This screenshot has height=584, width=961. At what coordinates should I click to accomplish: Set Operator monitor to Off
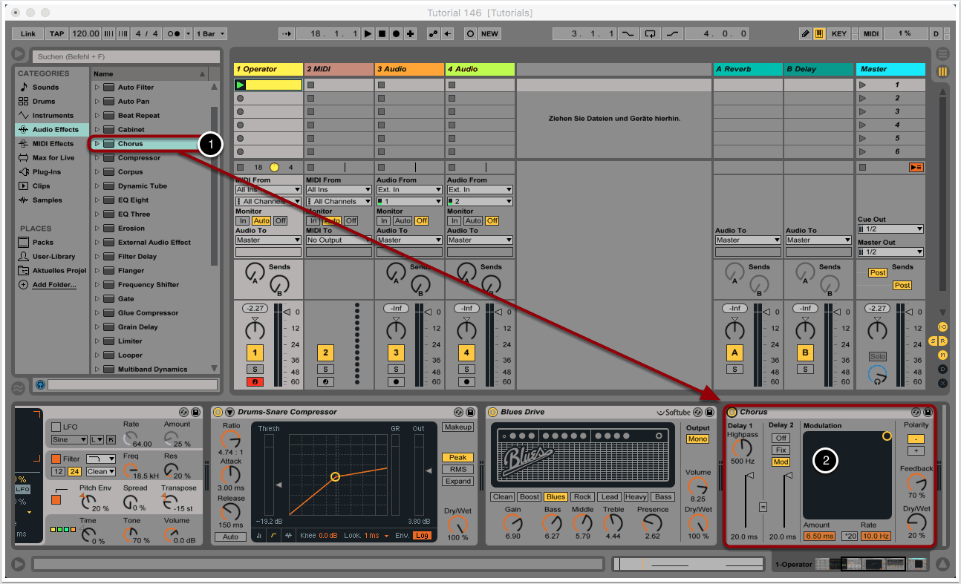coord(280,220)
